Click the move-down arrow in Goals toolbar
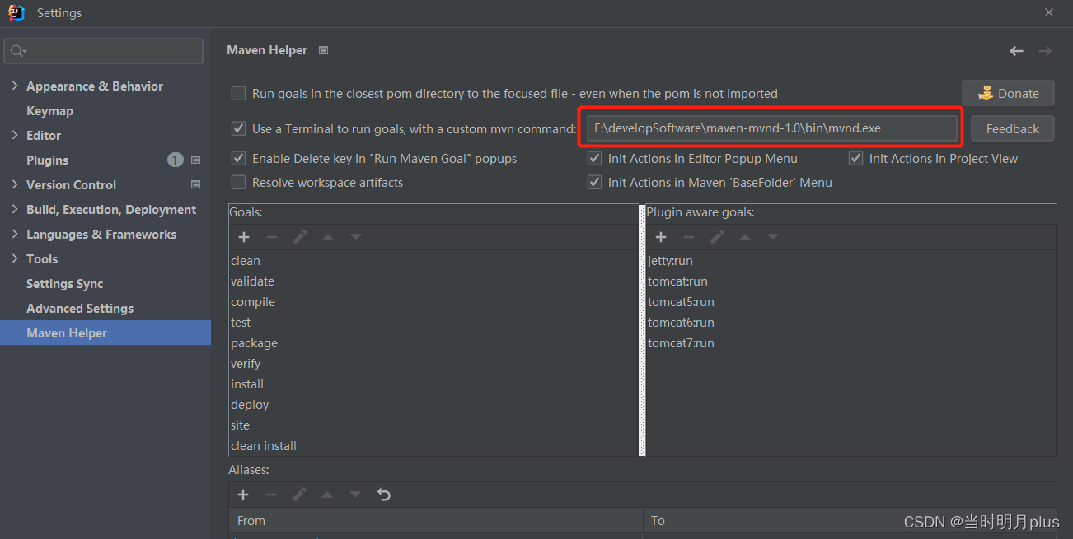The width and height of the screenshot is (1073, 539). click(356, 237)
